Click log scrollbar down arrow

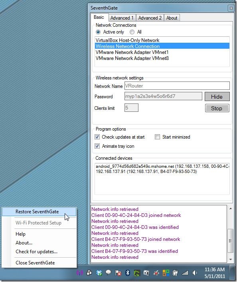click(x=231, y=260)
